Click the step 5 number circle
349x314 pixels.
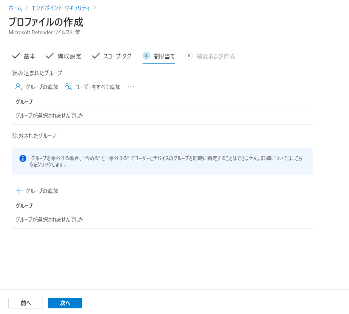[x=189, y=56]
